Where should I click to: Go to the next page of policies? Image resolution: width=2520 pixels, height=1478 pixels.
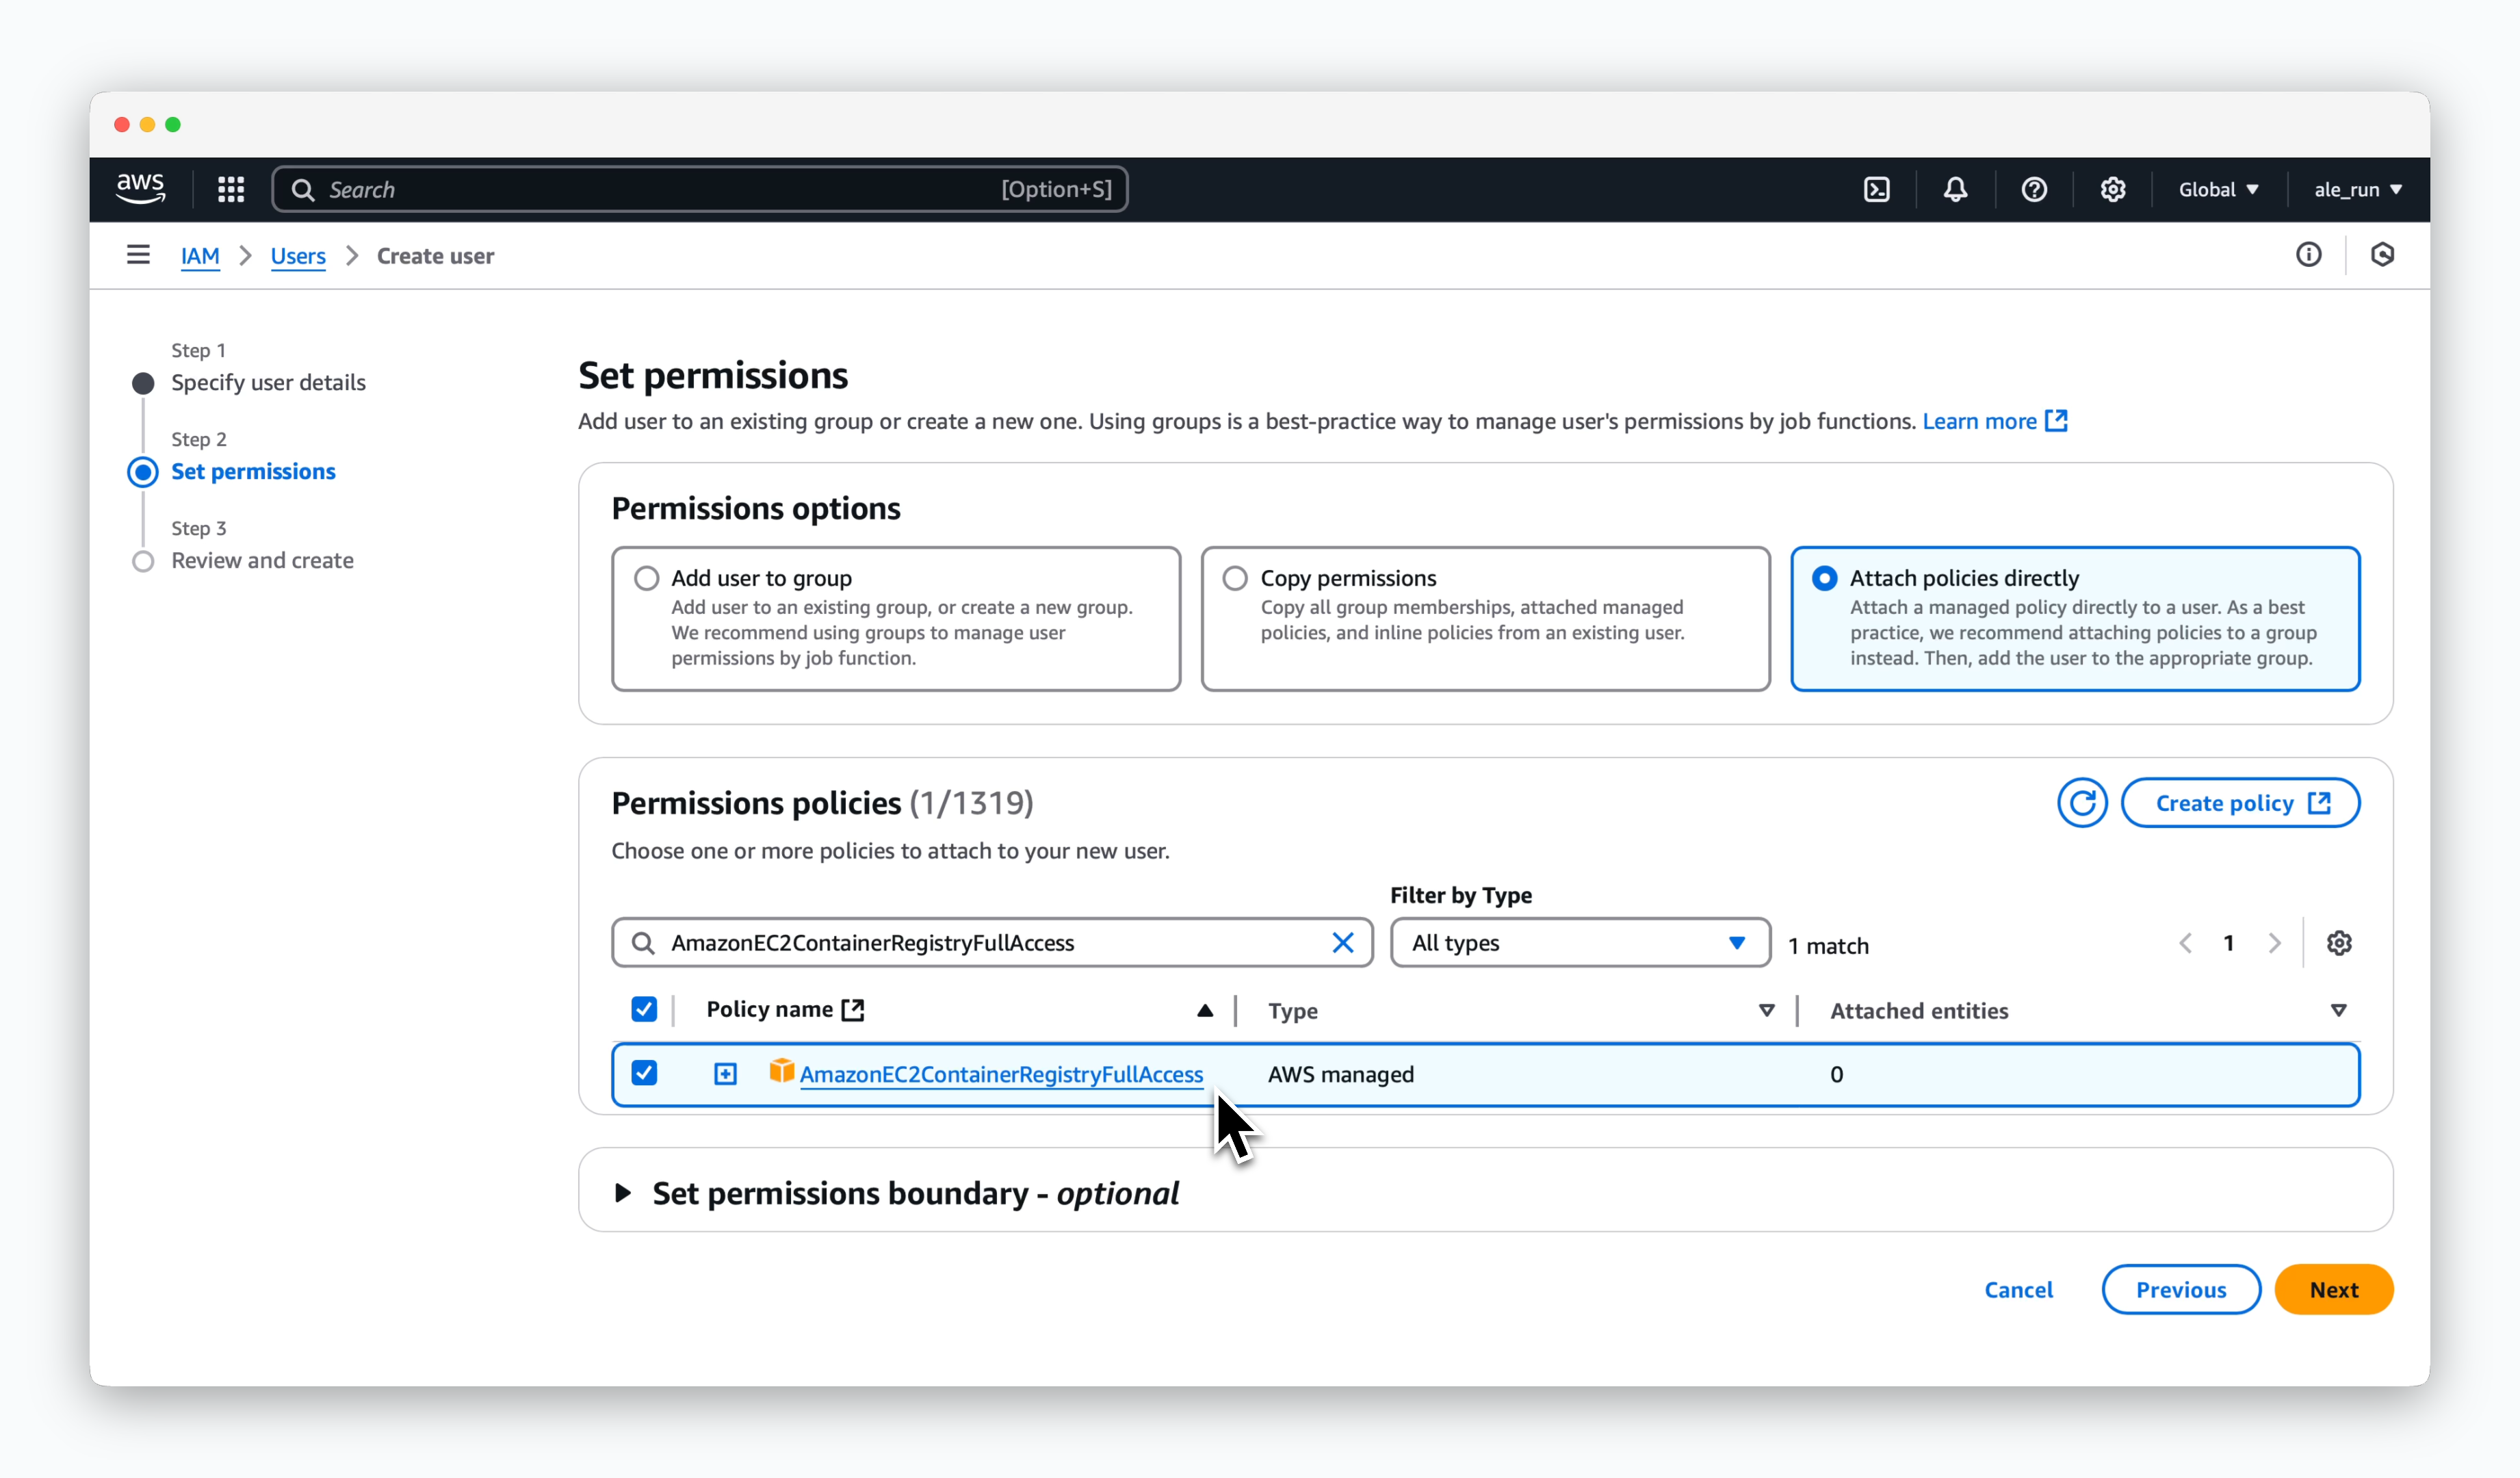pyautogui.click(x=2274, y=943)
